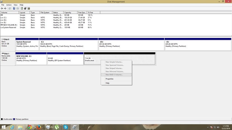The image size is (232, 130).
Task: Click the Refresh toolbar icon with green arrows
Action: (22, 8)
